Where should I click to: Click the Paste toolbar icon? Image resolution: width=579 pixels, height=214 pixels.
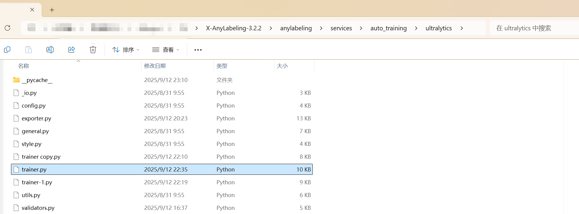[29, 50]
